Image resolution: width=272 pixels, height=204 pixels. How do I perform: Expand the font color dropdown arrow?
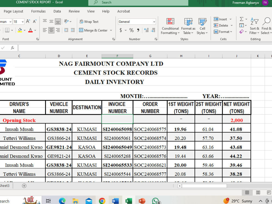pyautogui.click(x=35, y=30)
